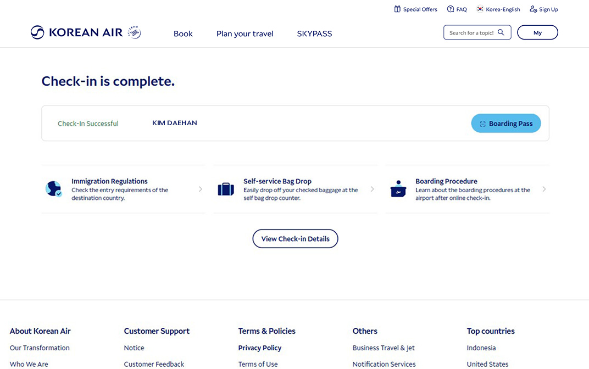The height and width of the screenshot is (369, 589).
Task: Expand Boarding Procedure chevron arrow
Action: tap(544, 189)
